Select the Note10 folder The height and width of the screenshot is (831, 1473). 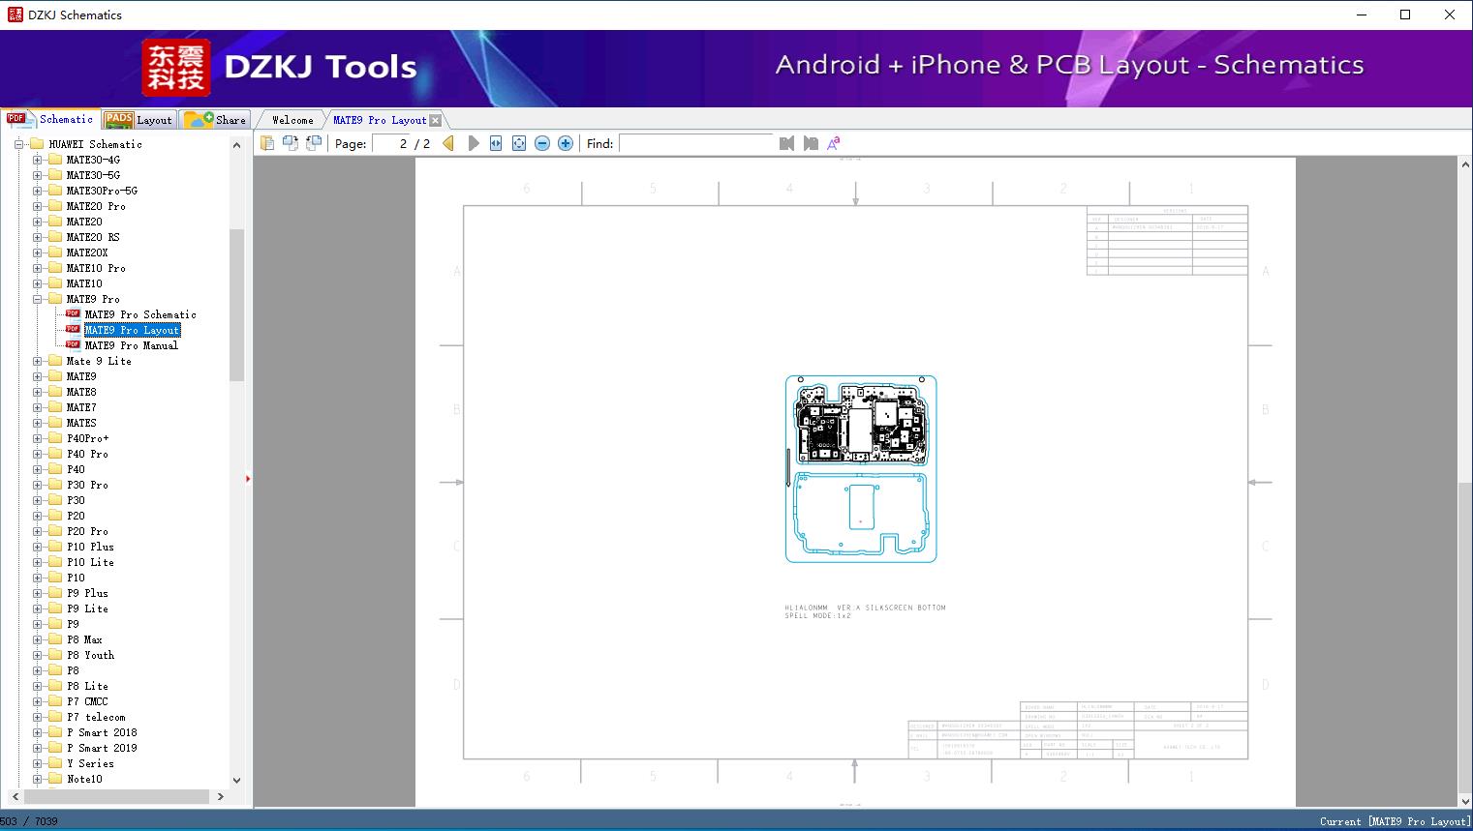click(x=84, y=779)
